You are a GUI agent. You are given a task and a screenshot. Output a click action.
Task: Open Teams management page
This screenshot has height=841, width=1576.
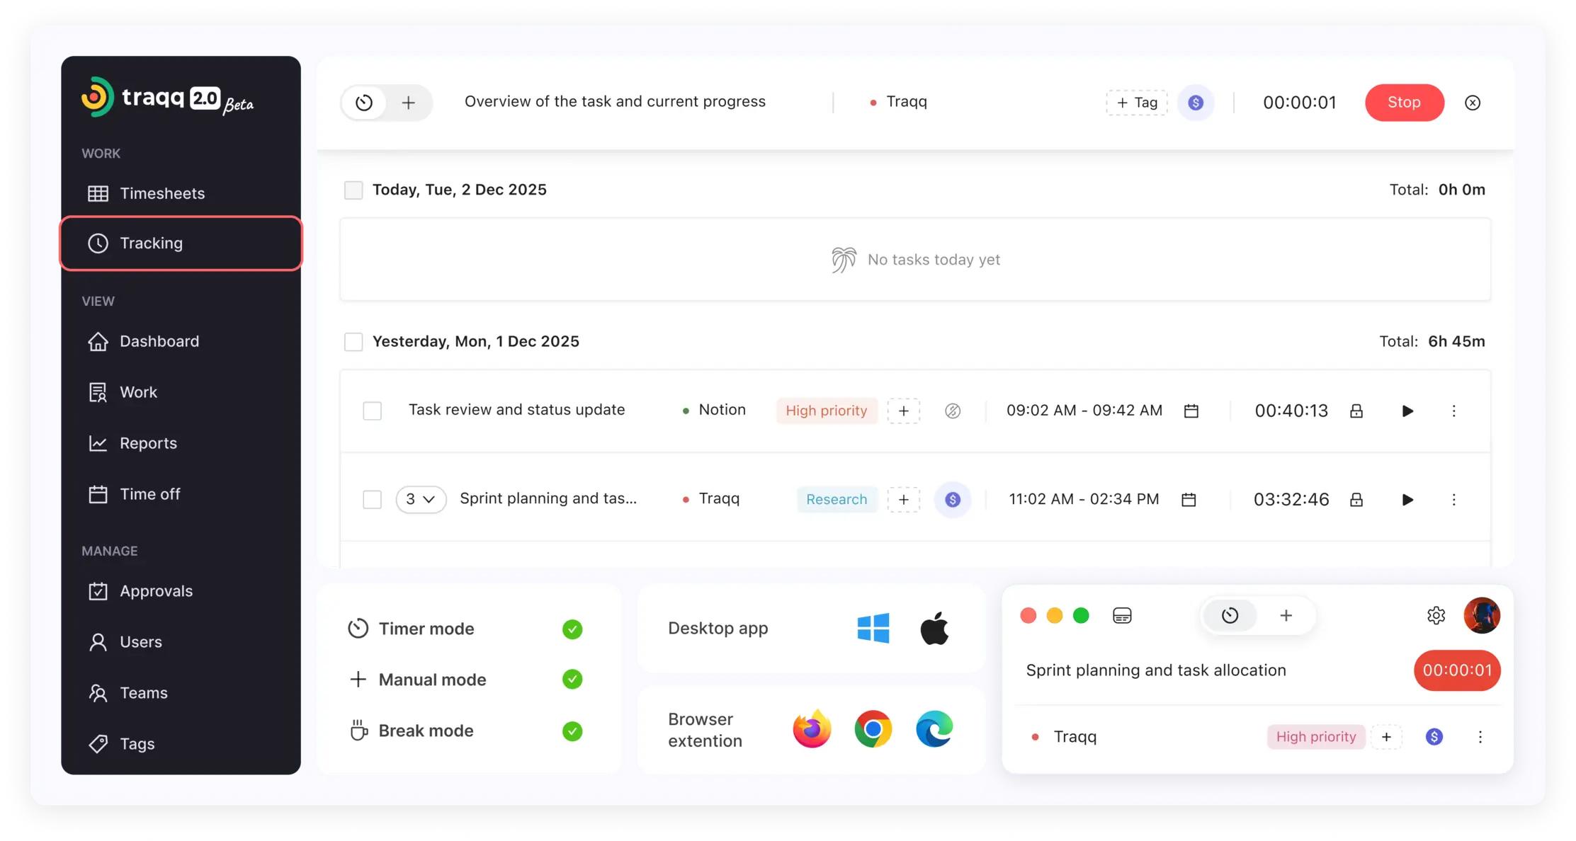pos(127,693)
